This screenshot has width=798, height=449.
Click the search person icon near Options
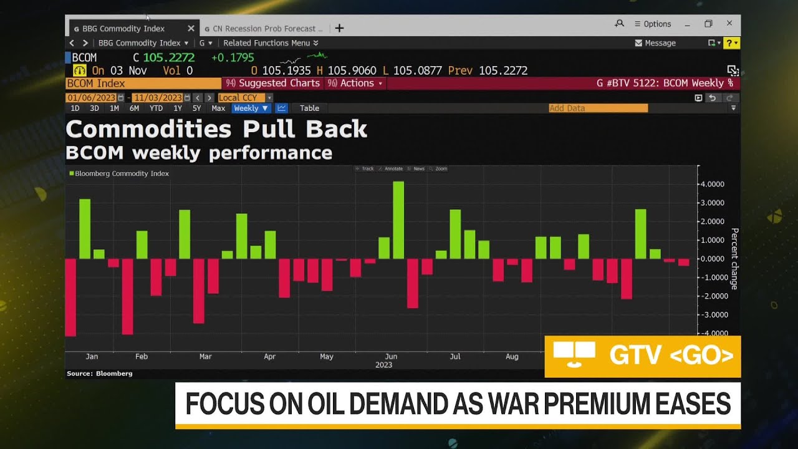coord(619,24)
